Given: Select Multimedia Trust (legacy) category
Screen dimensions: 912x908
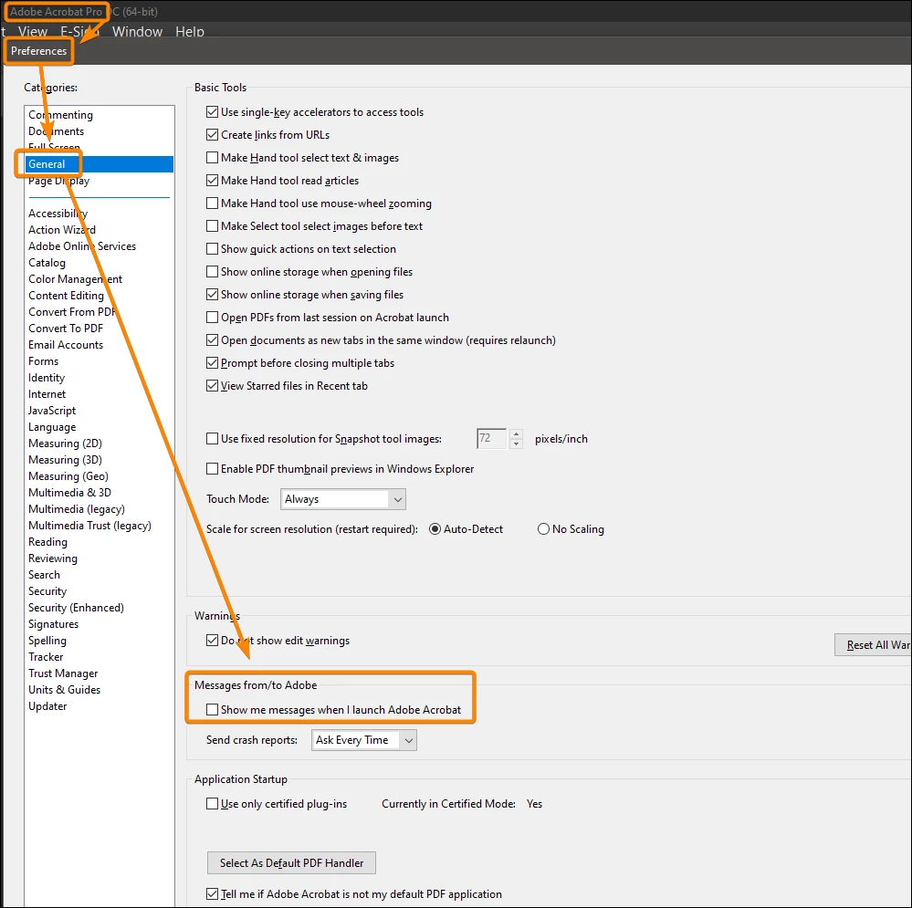Looking at the screenshot, I should [x=89, y=525].
